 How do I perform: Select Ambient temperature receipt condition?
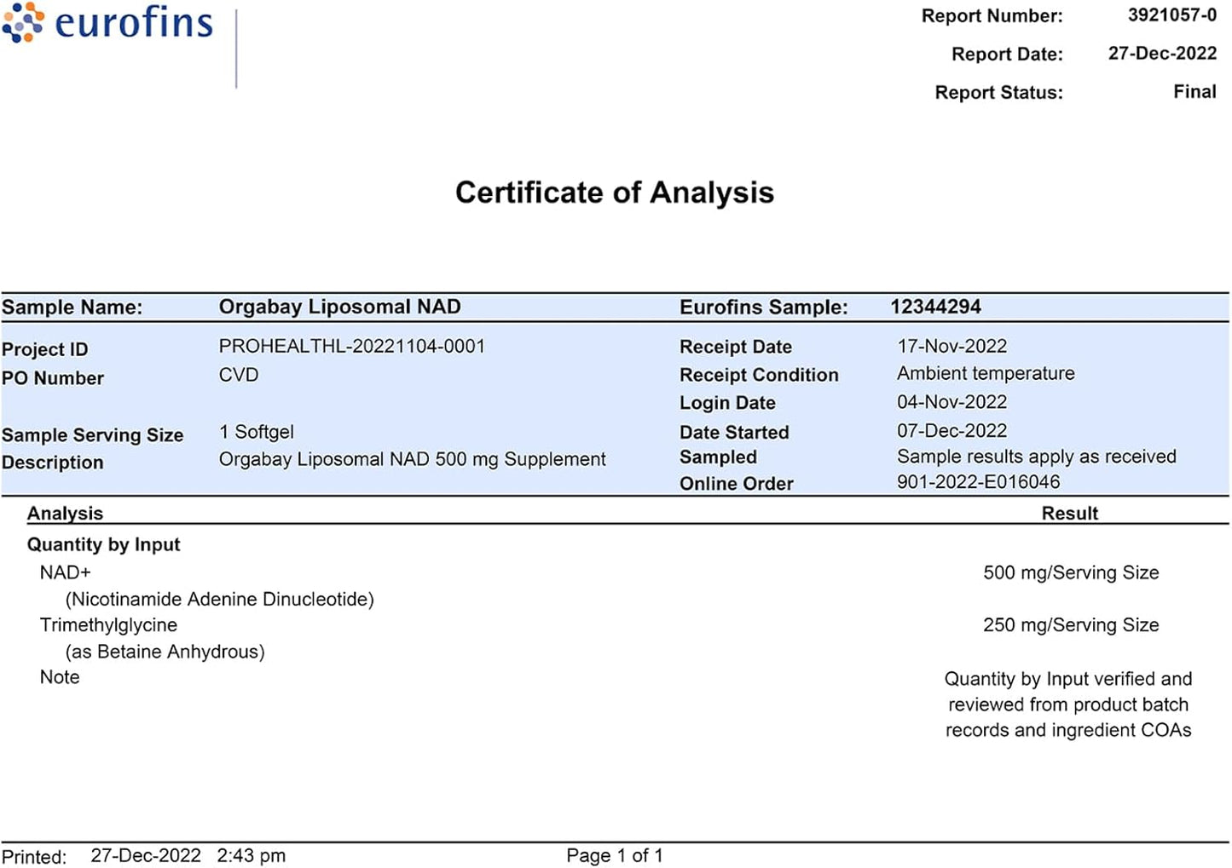[985, 374]
